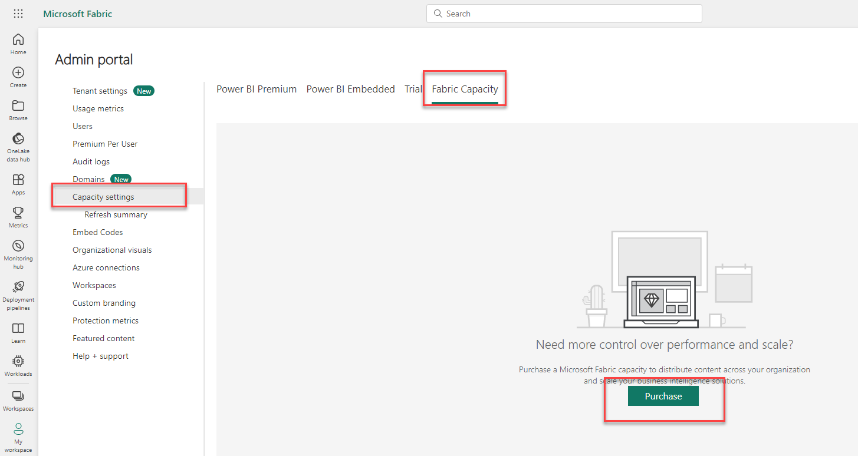Open Workloads in left rail
The width and height of the screenshot is (858, 456).
[x=18, y=366]
